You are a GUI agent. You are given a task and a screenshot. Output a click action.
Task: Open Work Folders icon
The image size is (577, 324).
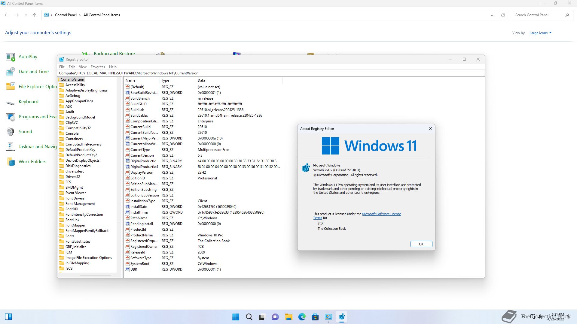[x=11, y=162]
